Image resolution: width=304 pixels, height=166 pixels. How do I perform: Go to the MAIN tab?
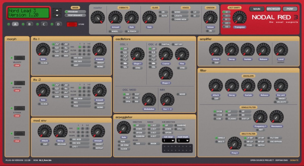click(257, 9)
